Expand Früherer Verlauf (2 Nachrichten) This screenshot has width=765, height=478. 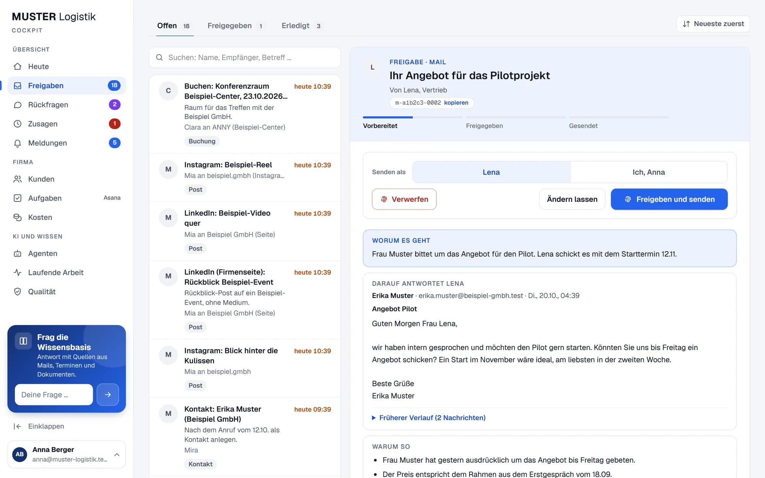coord(429,418)
